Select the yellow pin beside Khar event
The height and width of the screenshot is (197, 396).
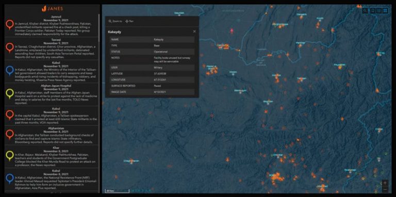[x=10, y=156]
